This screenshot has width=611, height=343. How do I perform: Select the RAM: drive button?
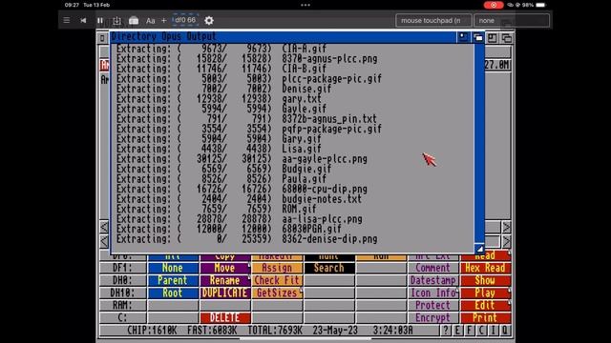click(x=123, y=305)
